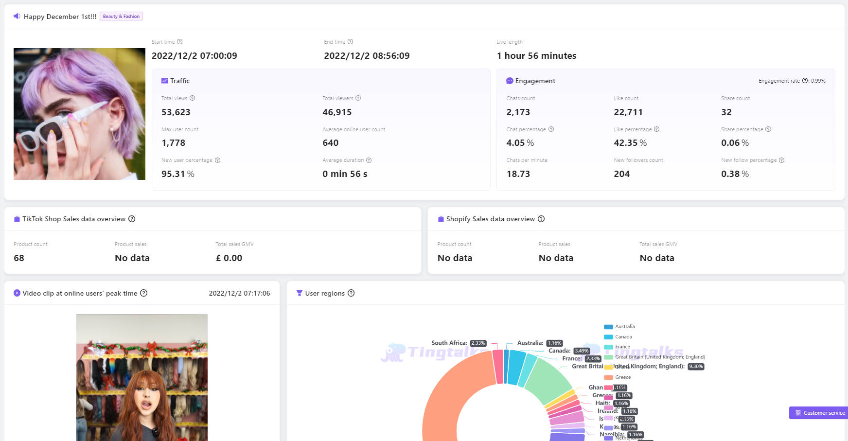Open the Beauty & Fashion category tag
Viewport: 848px width, 441px height.
tap(121, 16)
